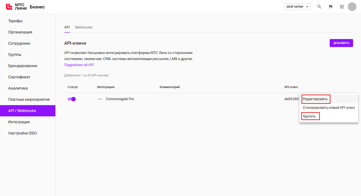Choose Редактировать from the context menu

pos(315,99)
